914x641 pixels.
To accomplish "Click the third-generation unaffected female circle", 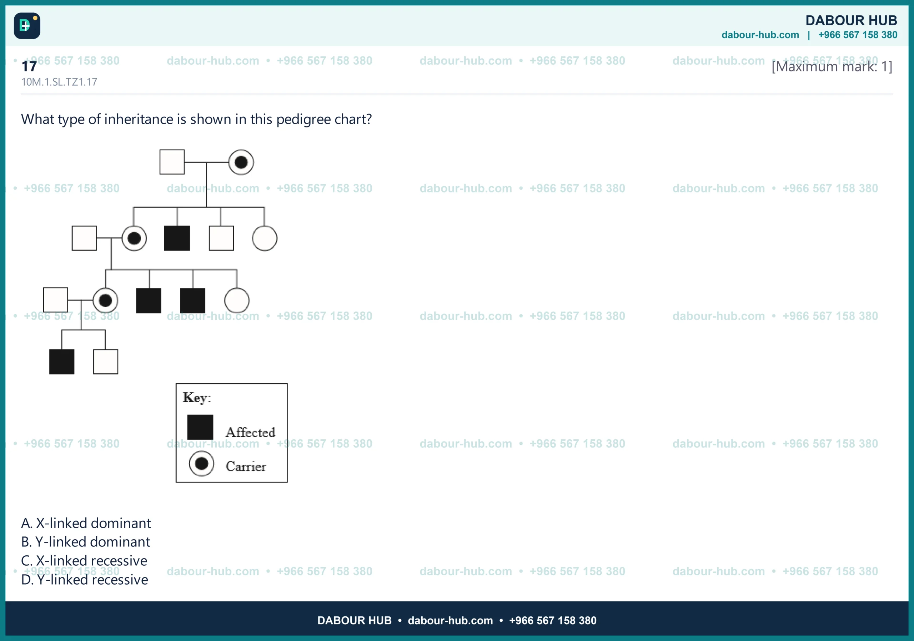I will [237, 301].
